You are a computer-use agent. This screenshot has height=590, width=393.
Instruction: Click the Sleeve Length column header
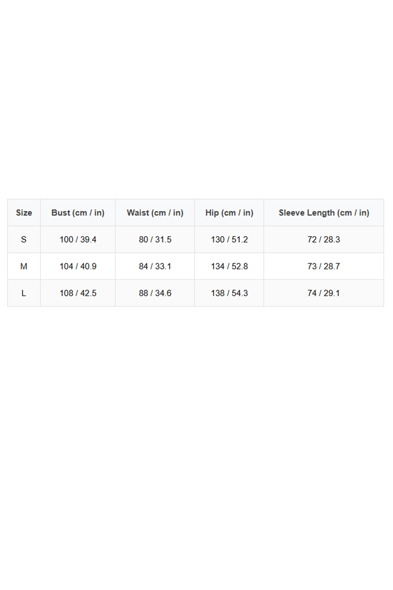tap(324, 213)
